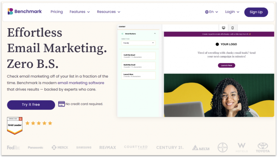Choose the Build My Email suggestion

[x=138, y=66]
